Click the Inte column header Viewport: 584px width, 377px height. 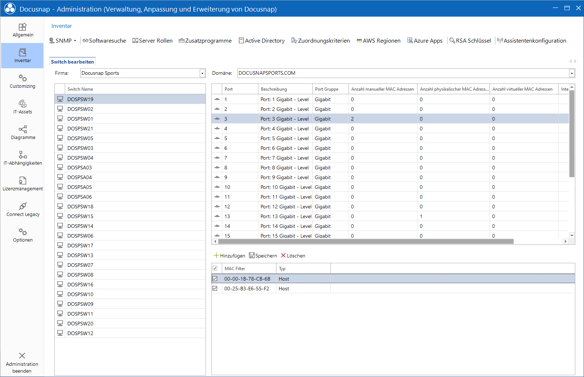pyautogui.click(x=564, y=89)
